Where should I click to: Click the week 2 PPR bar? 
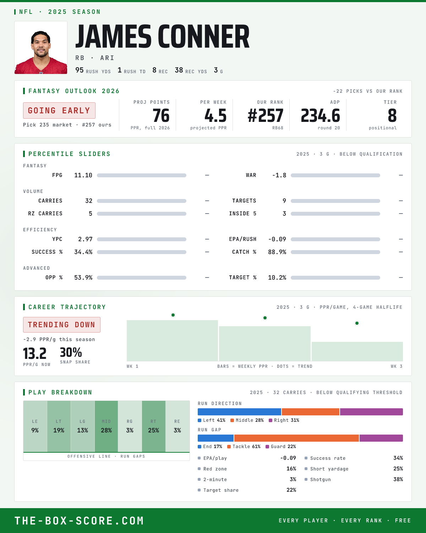coord(265,344)
